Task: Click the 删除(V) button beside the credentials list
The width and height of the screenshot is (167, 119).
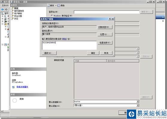Action: [146, 97]
